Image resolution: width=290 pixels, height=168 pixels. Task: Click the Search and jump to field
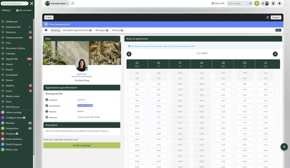point(14,3)
